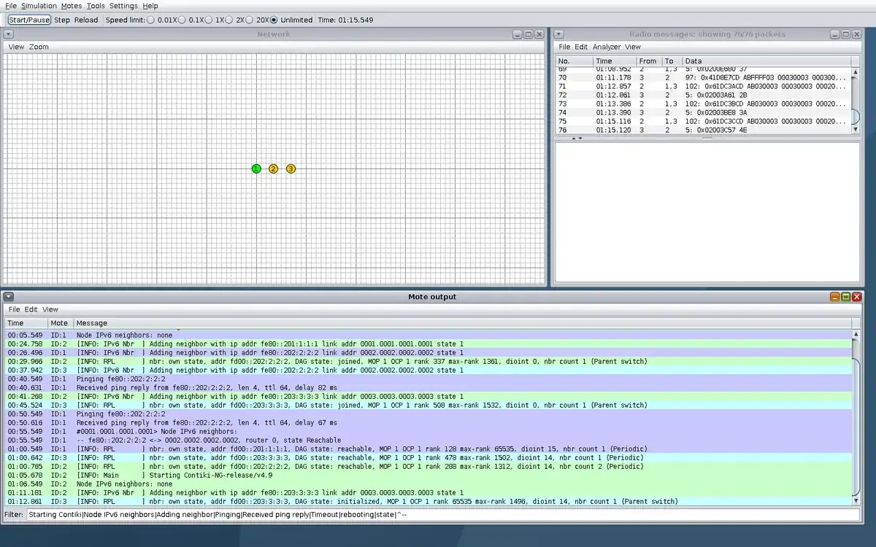The image size is (876, 547).
Task: Open the main File menu
Action: pyautogui.click(x=11, y=6)
